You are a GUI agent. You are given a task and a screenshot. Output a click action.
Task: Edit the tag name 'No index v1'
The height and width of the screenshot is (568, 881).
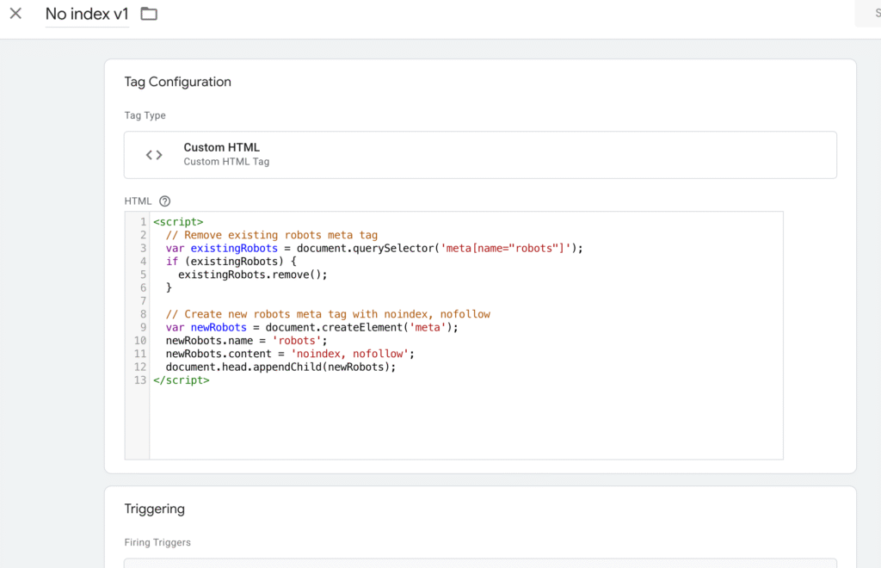(x=87, y=14)
